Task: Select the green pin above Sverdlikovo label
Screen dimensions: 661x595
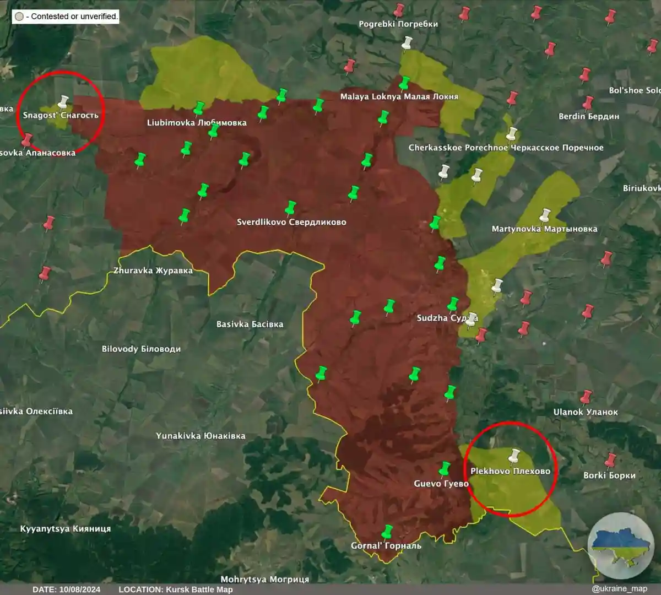Action: (290, 208)
